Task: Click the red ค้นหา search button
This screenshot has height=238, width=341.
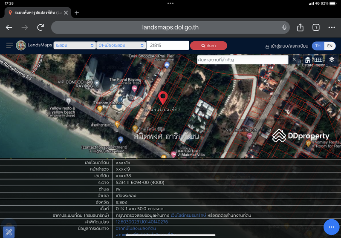Action: click(208, 46)
